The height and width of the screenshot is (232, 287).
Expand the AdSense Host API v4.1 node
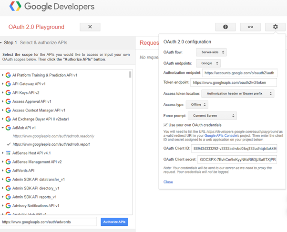pos(2,153)
